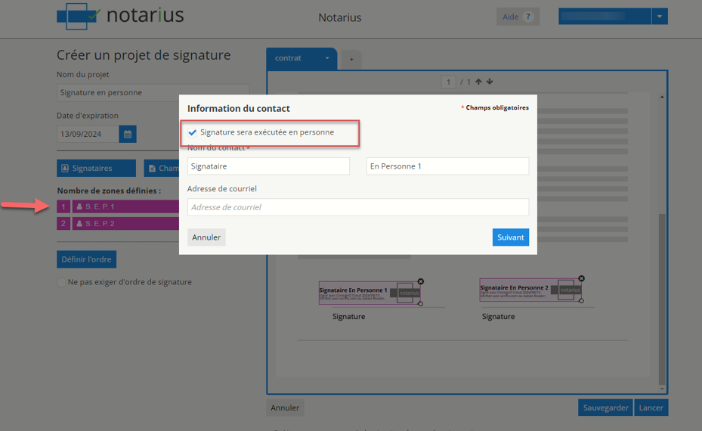This screenshot has width=702, height=431.
Task: Click Annuler in the contact dialog
Action: click(206, 237)
